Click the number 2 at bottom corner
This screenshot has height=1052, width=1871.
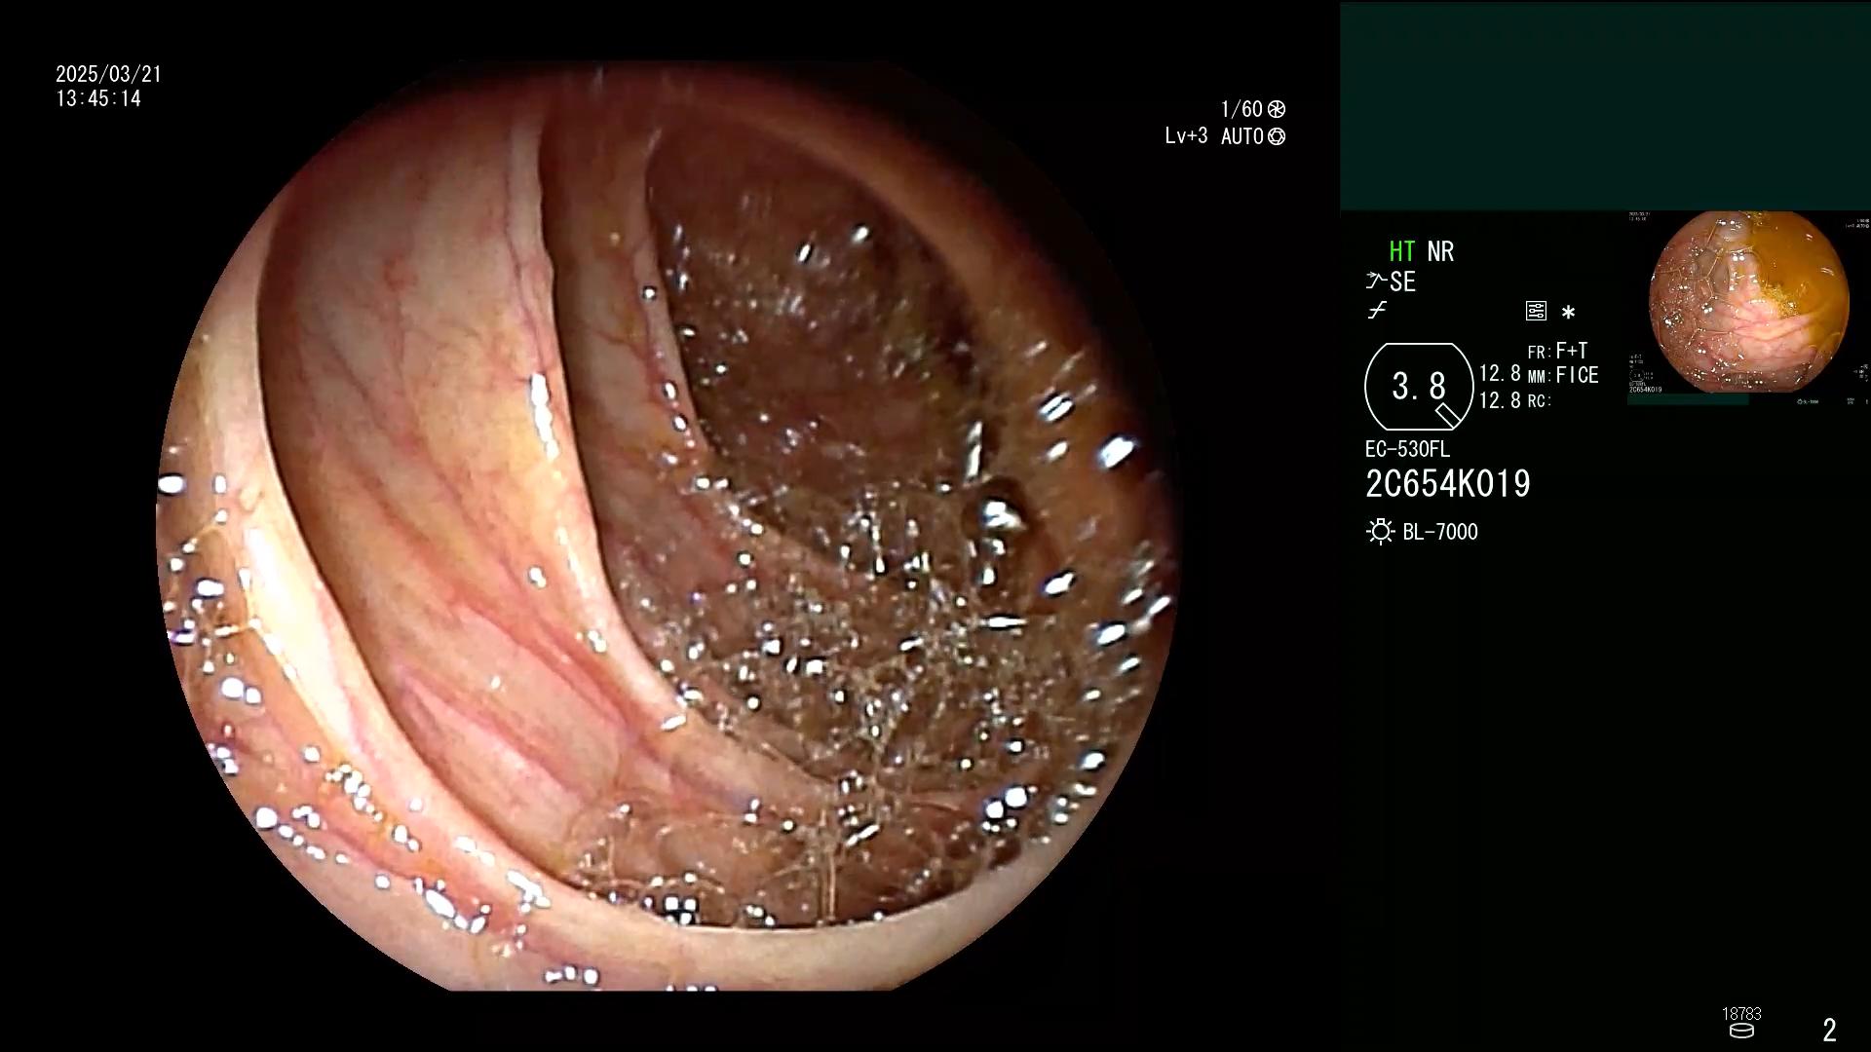1830,1030
